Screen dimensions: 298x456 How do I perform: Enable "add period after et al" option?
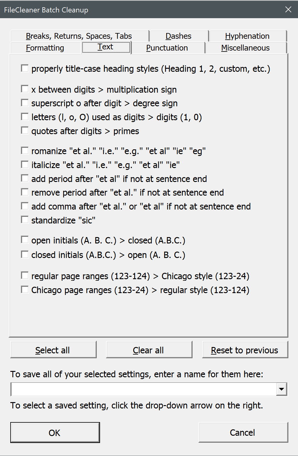pyautogui.click(x=25, y=178)
